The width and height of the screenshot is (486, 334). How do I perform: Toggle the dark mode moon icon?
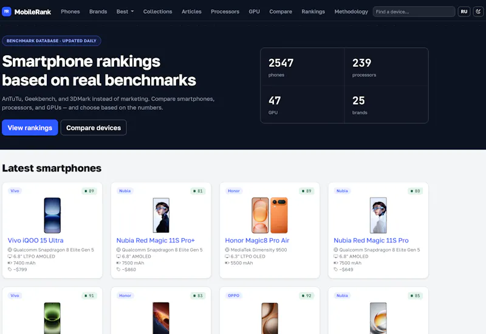pyautogui.click(x=478, y=12)
